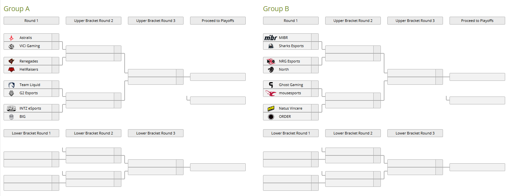The height and width of the screenshot is (196, 513).
Task: Select the MIBR team logo
Action: (271, 38)
